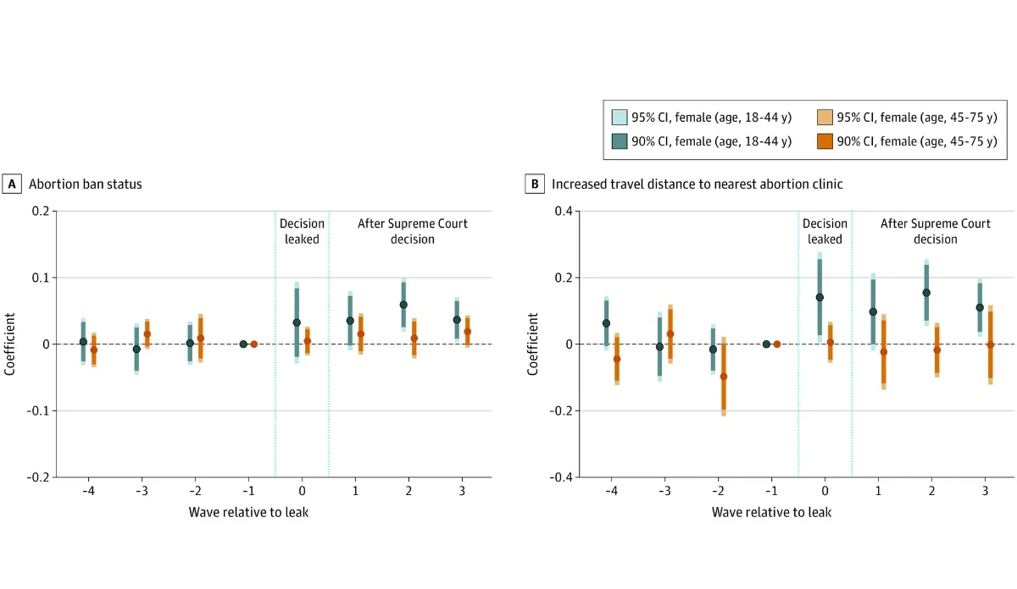Click light teal 95% CI legend swatch
Screen dimensions: 1017x589
[x=620, y=118]
